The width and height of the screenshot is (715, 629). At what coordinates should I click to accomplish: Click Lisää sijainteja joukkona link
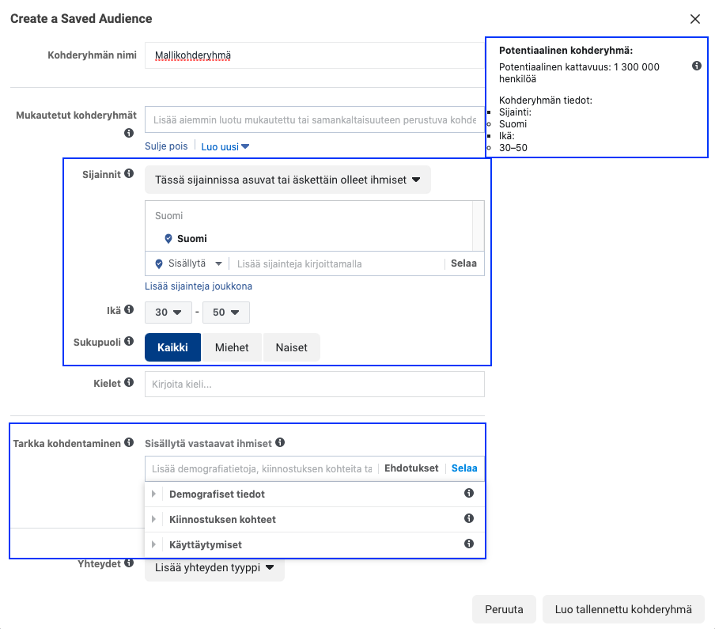tap(199, 286)
